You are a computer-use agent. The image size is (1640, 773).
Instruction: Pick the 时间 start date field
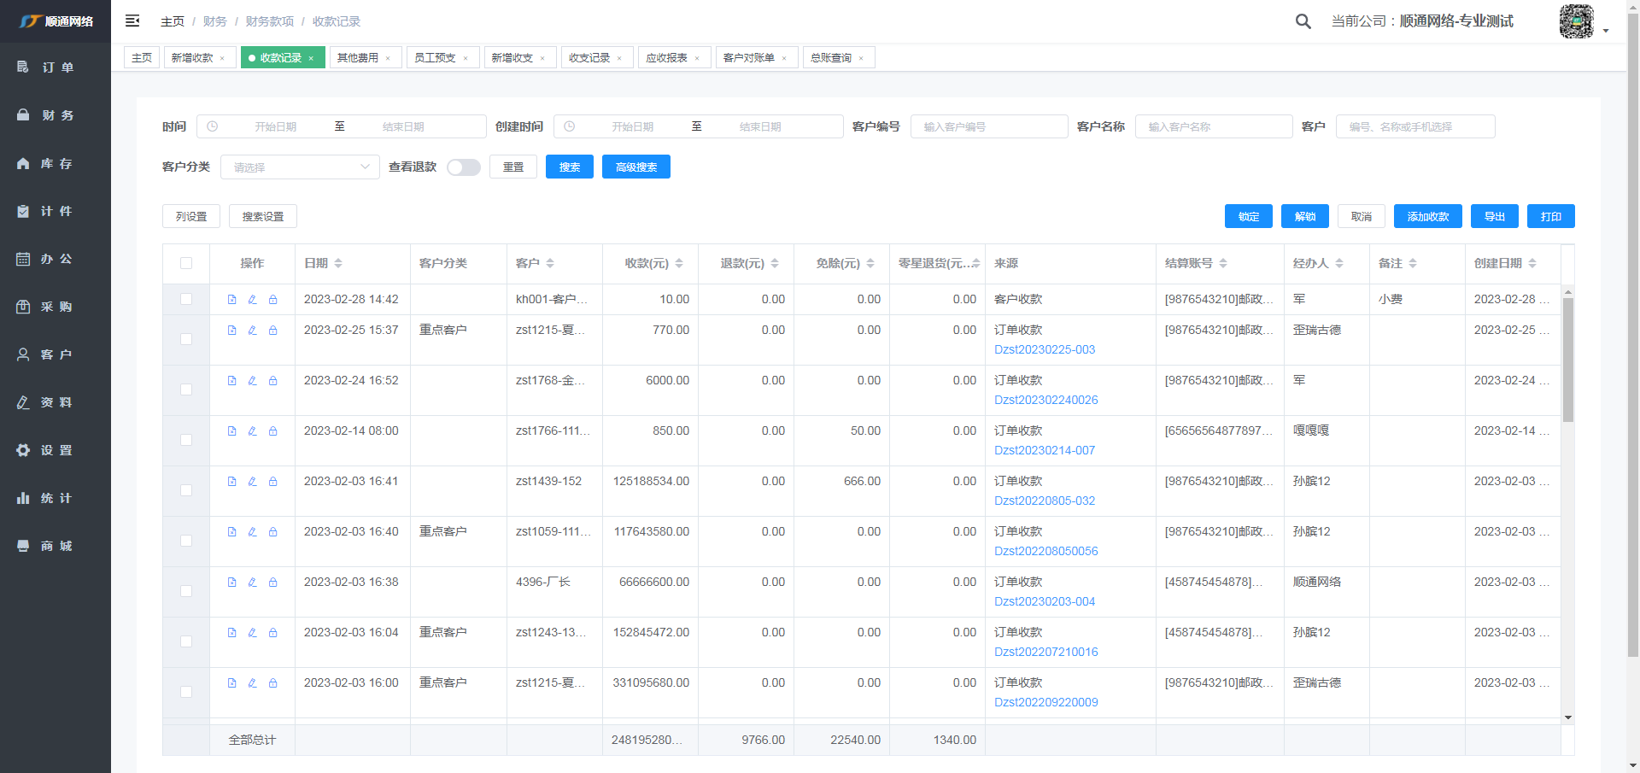275,126
